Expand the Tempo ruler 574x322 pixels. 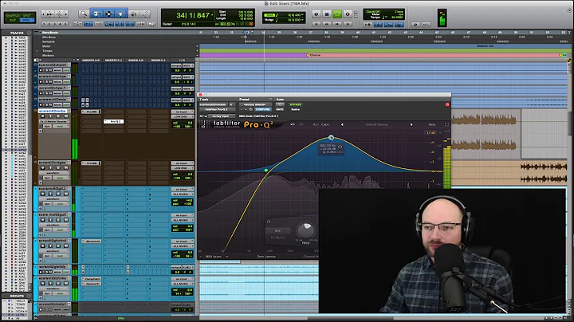coord(37,51)
